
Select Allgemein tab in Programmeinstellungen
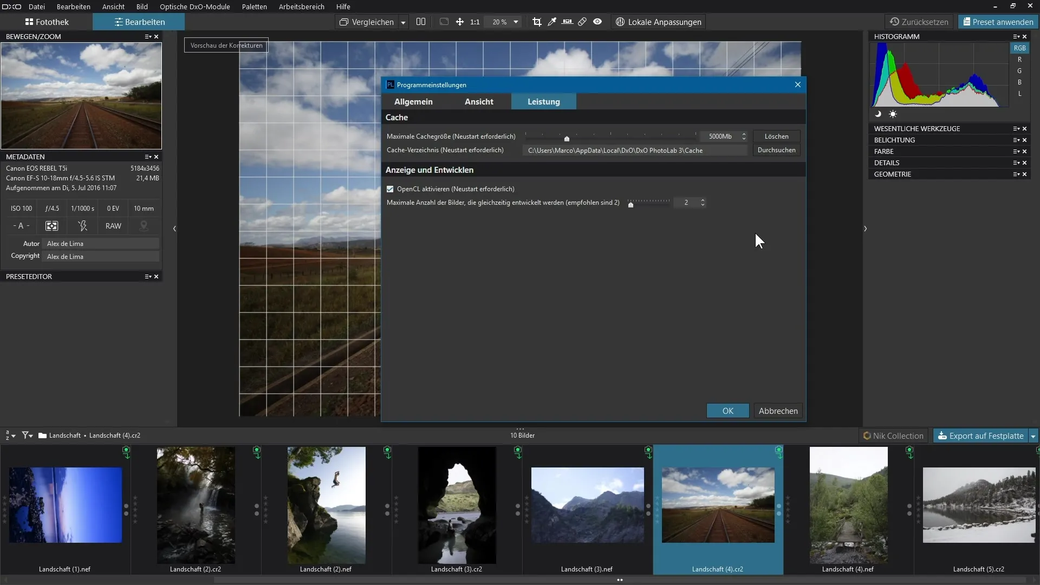(413, 101)
